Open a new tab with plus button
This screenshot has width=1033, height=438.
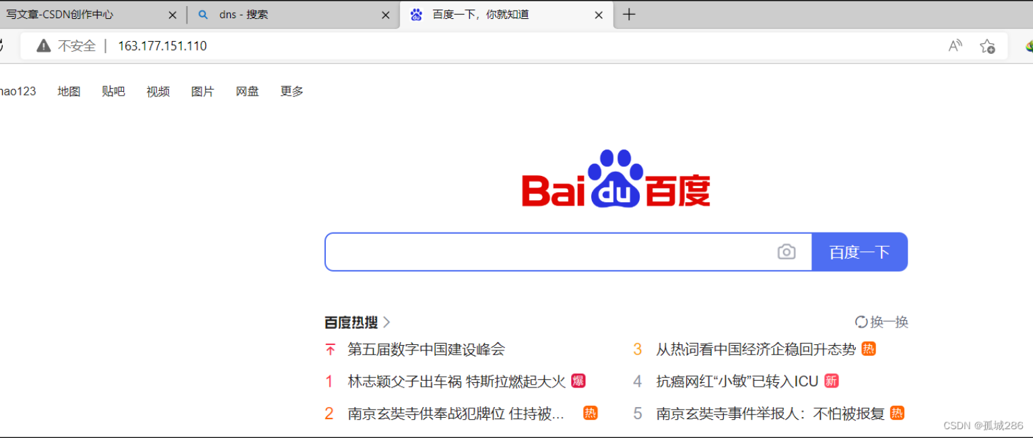(x=629, y=14)
